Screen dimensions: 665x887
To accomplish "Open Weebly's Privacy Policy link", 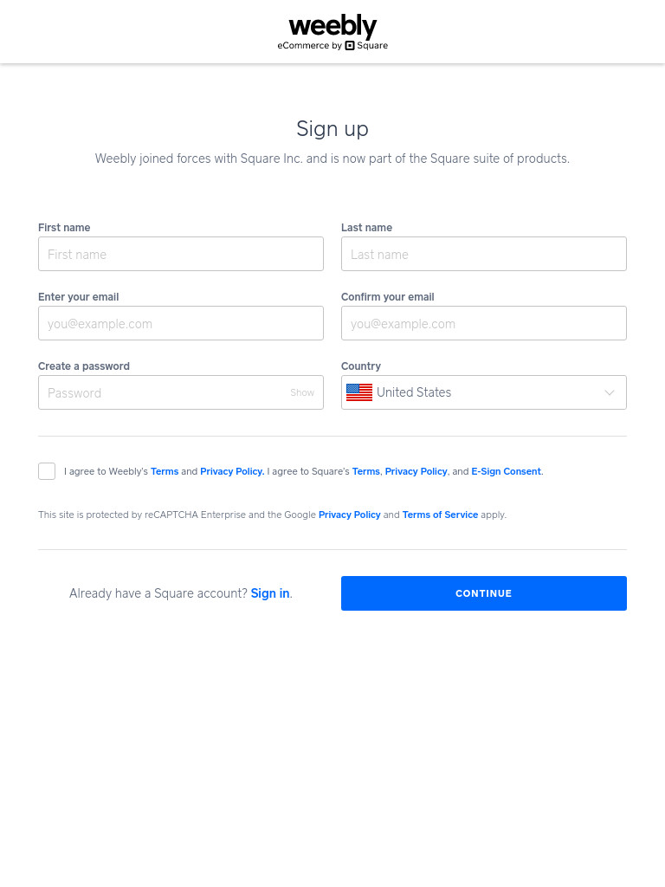I will pos(232,471).
